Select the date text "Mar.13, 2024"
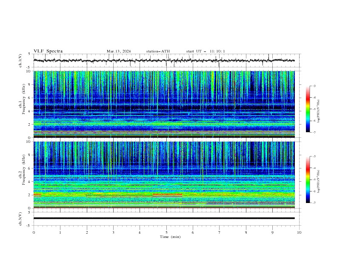The height and width of the screenshot is (261, 337). coord(119,51)
